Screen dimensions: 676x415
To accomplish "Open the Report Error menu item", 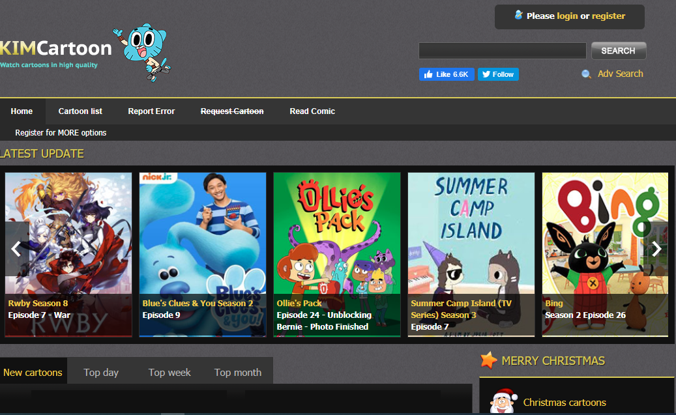I will coord(151,111).
